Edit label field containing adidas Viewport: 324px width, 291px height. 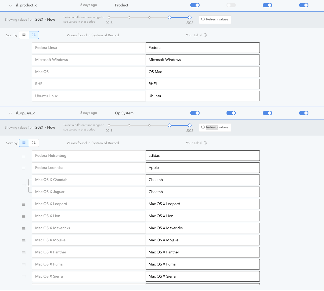point(203,155)
